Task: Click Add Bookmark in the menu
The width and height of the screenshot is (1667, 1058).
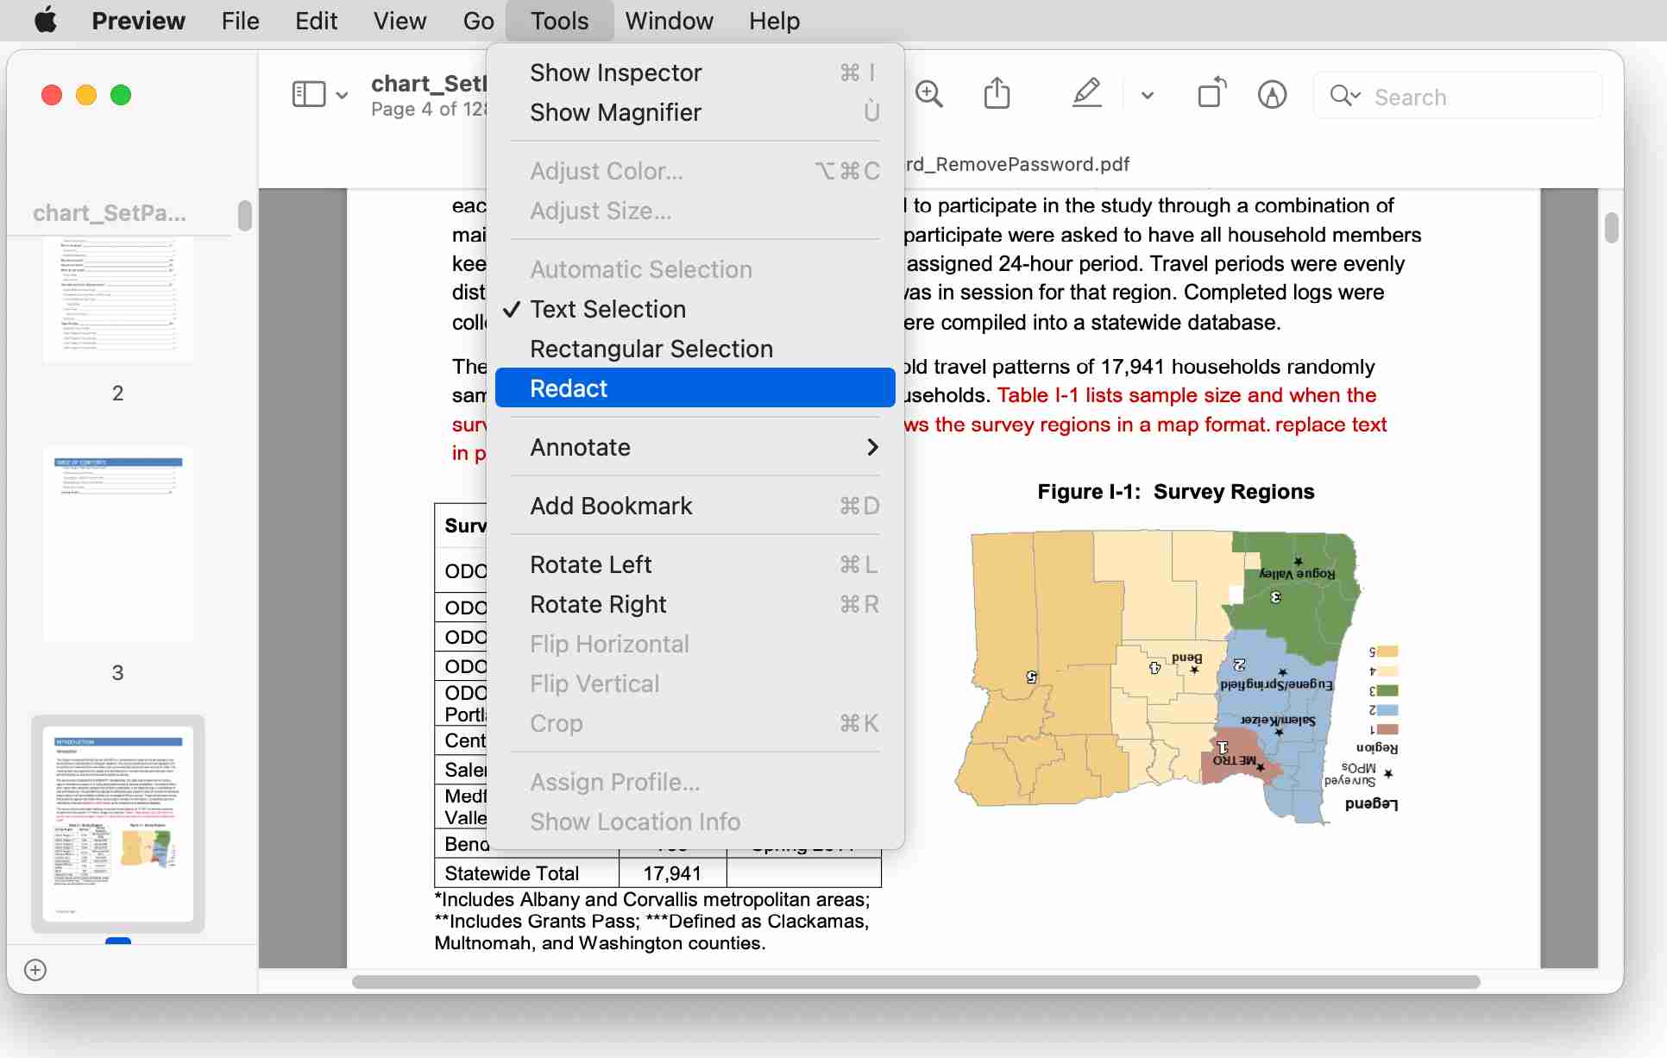Action: click(x=611, y=506)
